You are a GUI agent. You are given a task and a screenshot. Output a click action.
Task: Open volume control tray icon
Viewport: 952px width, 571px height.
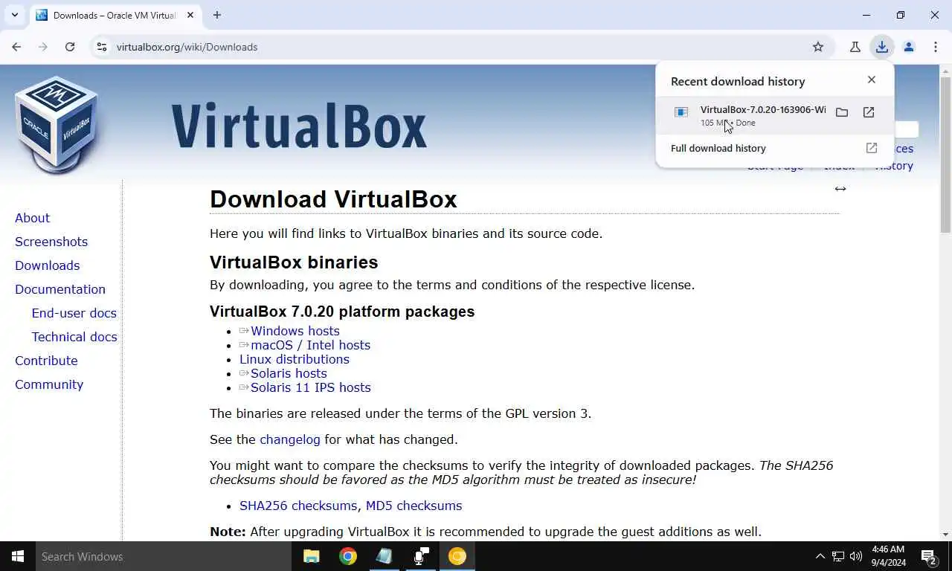pyautogui.click(x=856, y=556)
